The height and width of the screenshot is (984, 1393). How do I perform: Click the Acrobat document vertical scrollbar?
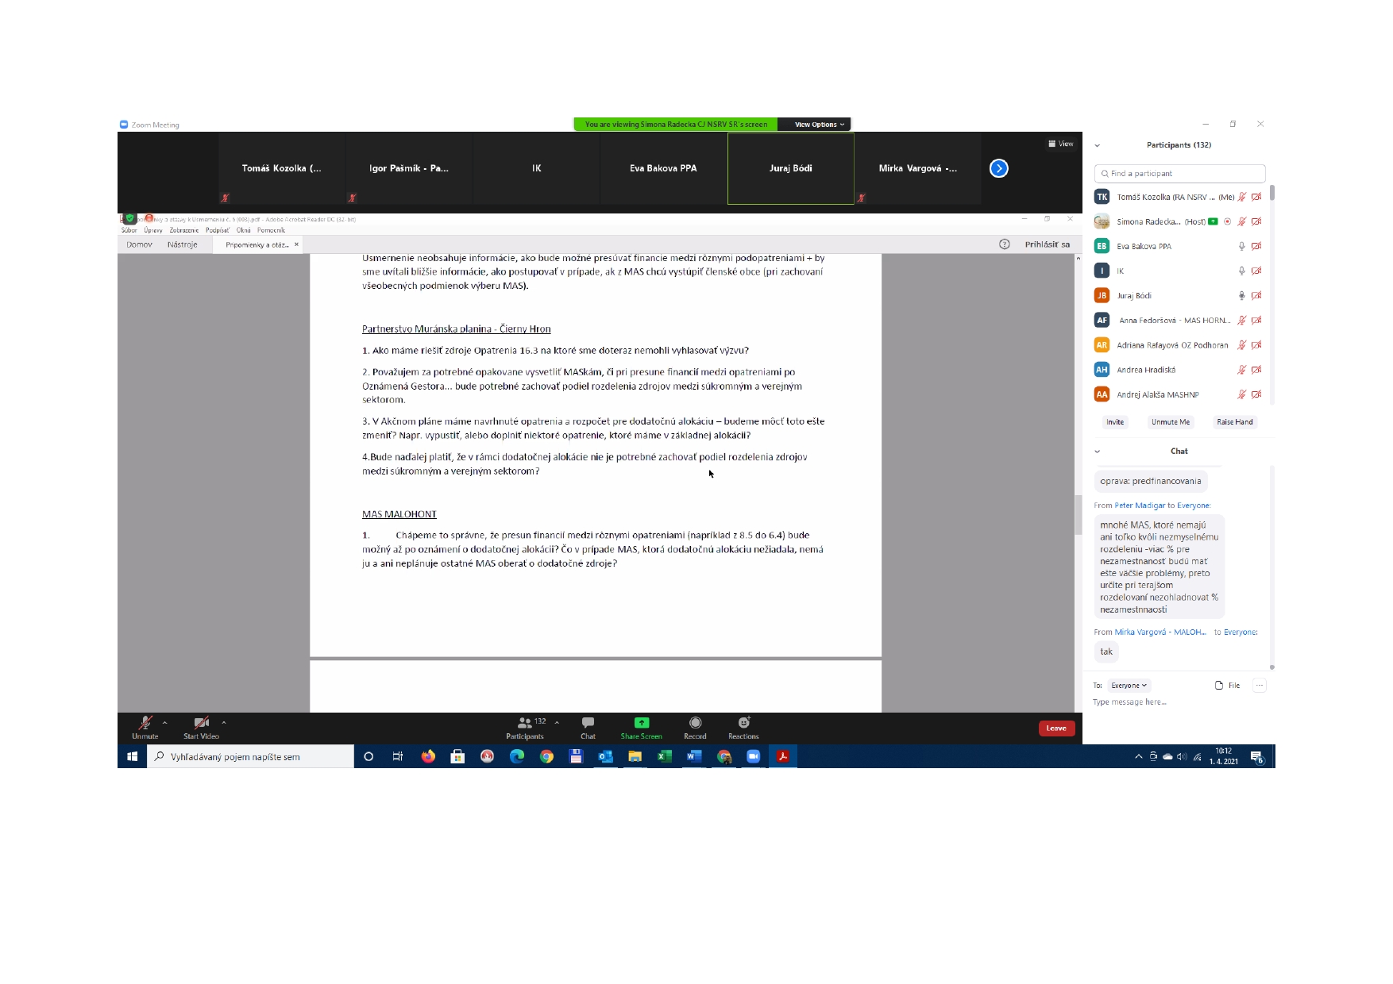(1078, 514)
